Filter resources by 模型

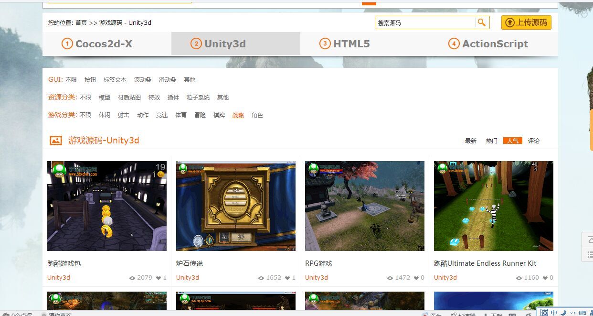pos(105,98)
